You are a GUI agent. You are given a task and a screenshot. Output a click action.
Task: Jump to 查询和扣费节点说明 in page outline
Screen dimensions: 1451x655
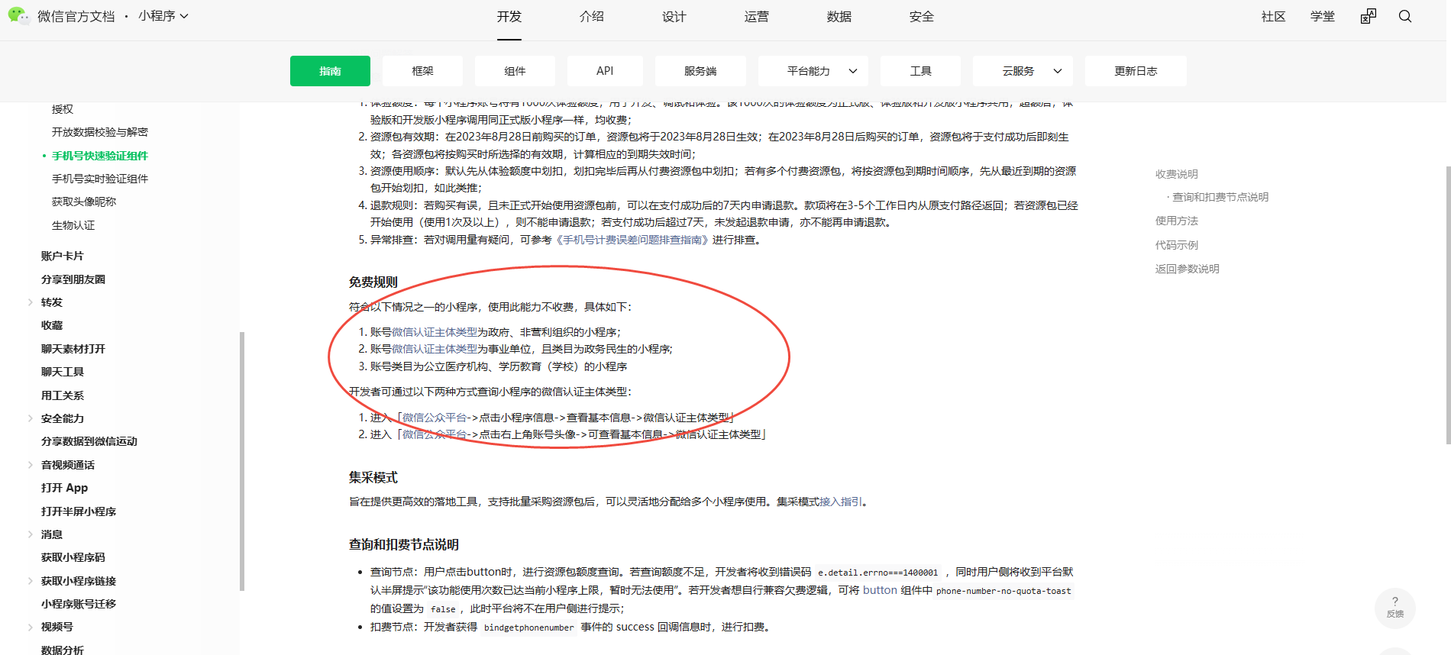[x=1220, y=197]
